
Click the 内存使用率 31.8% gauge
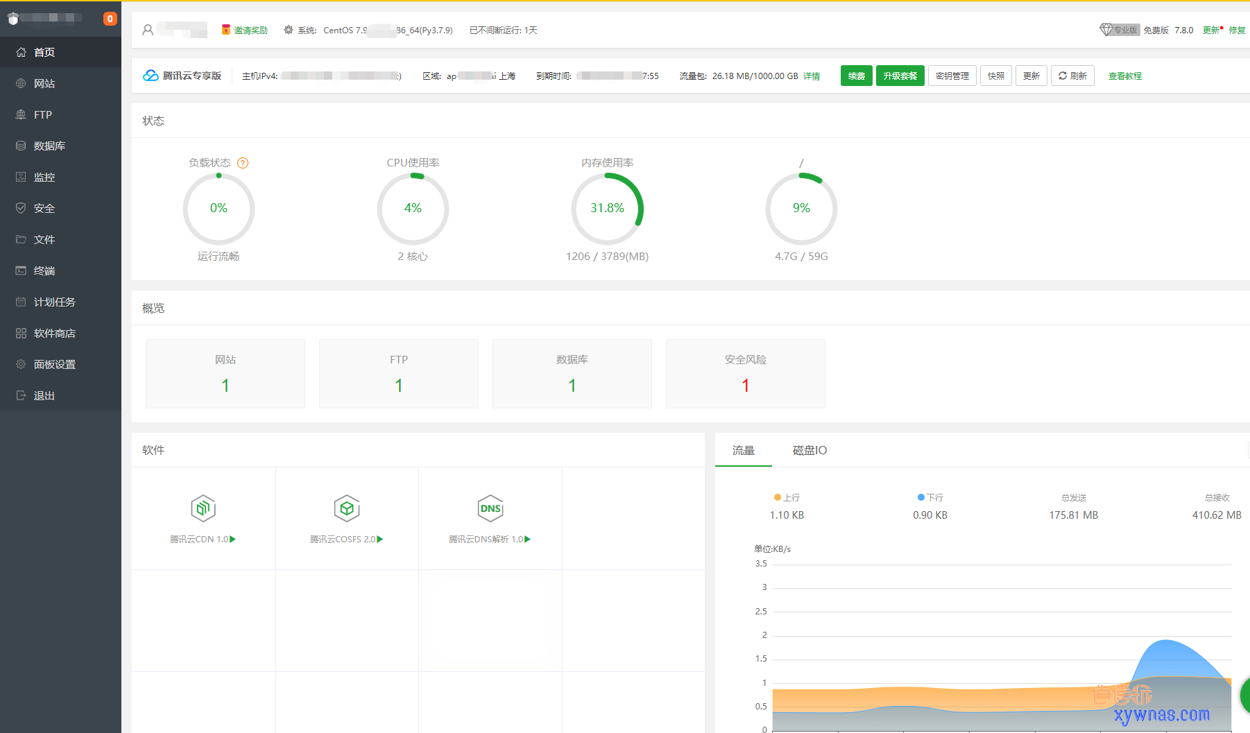(x=607, y=208)
